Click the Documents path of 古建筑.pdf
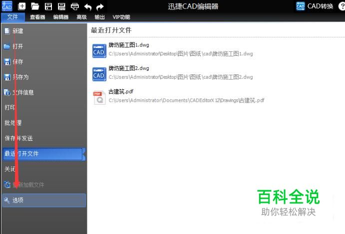The height and width of the screenshot is (234, 345). (186, 100)
